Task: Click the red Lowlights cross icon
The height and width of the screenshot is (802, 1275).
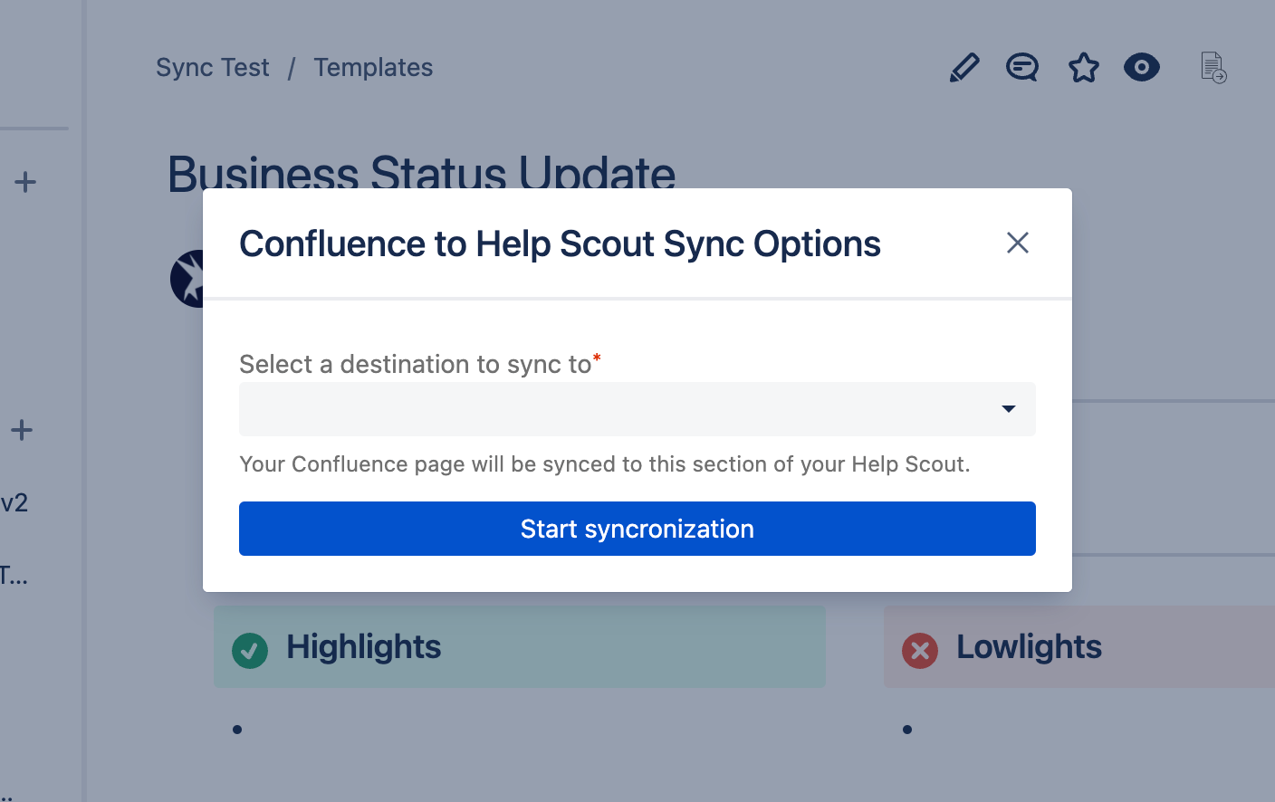Action: tap(920, 650)
